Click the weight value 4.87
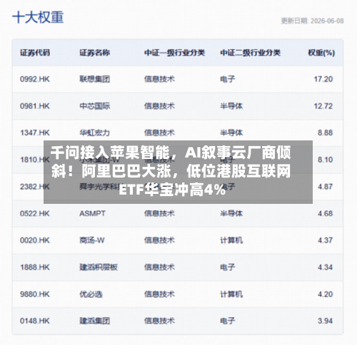The width and height of the screenshot is (357, 345). pyautogui.click(x=325, y=187)
